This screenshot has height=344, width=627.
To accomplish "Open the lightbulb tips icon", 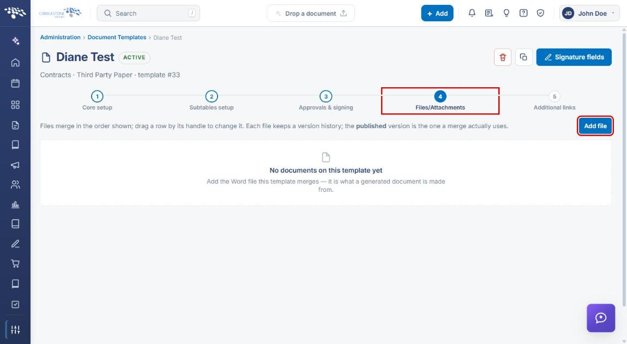I will (x=507, y=13).
